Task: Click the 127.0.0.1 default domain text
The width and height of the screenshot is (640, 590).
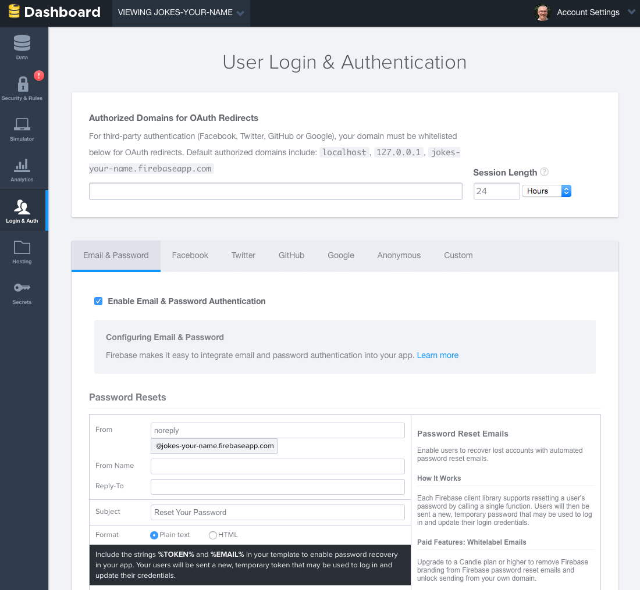Action: click(x=399, y=152)
